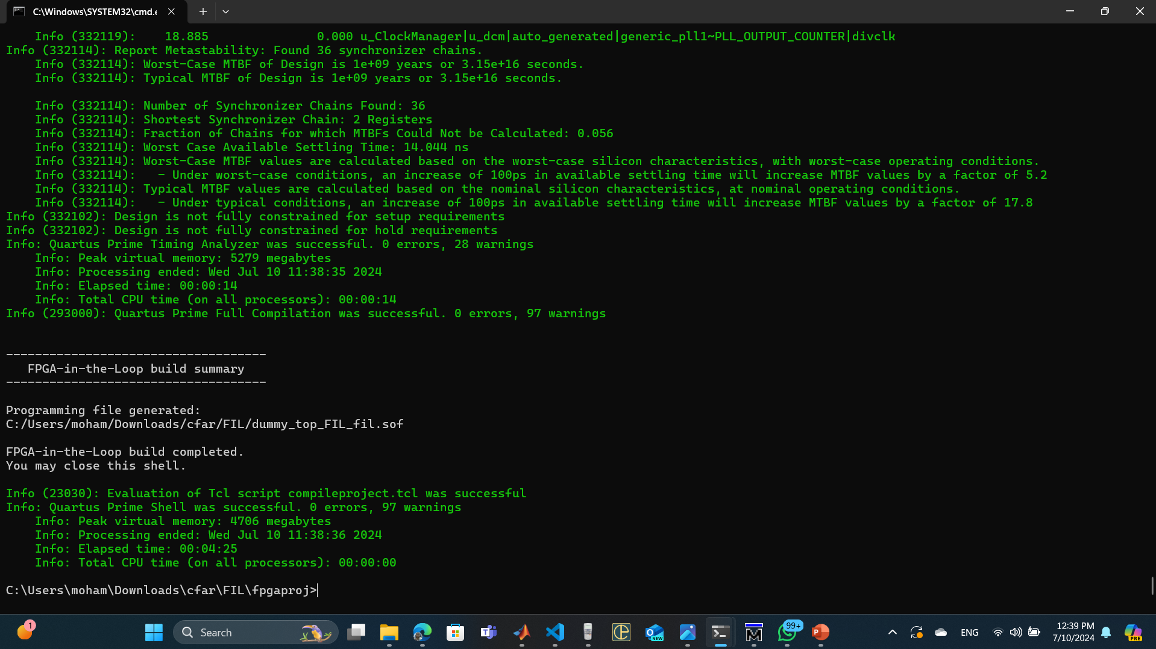Viewport: 1156px width, 649px height.
Task: Open the M-logo app in taskbar
Action: [754, 632]
